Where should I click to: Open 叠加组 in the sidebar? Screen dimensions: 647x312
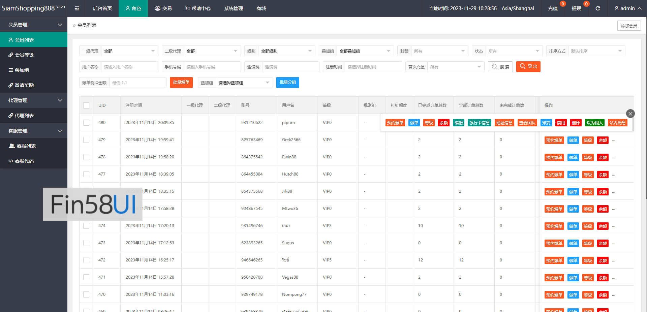[x=22, y=70]
